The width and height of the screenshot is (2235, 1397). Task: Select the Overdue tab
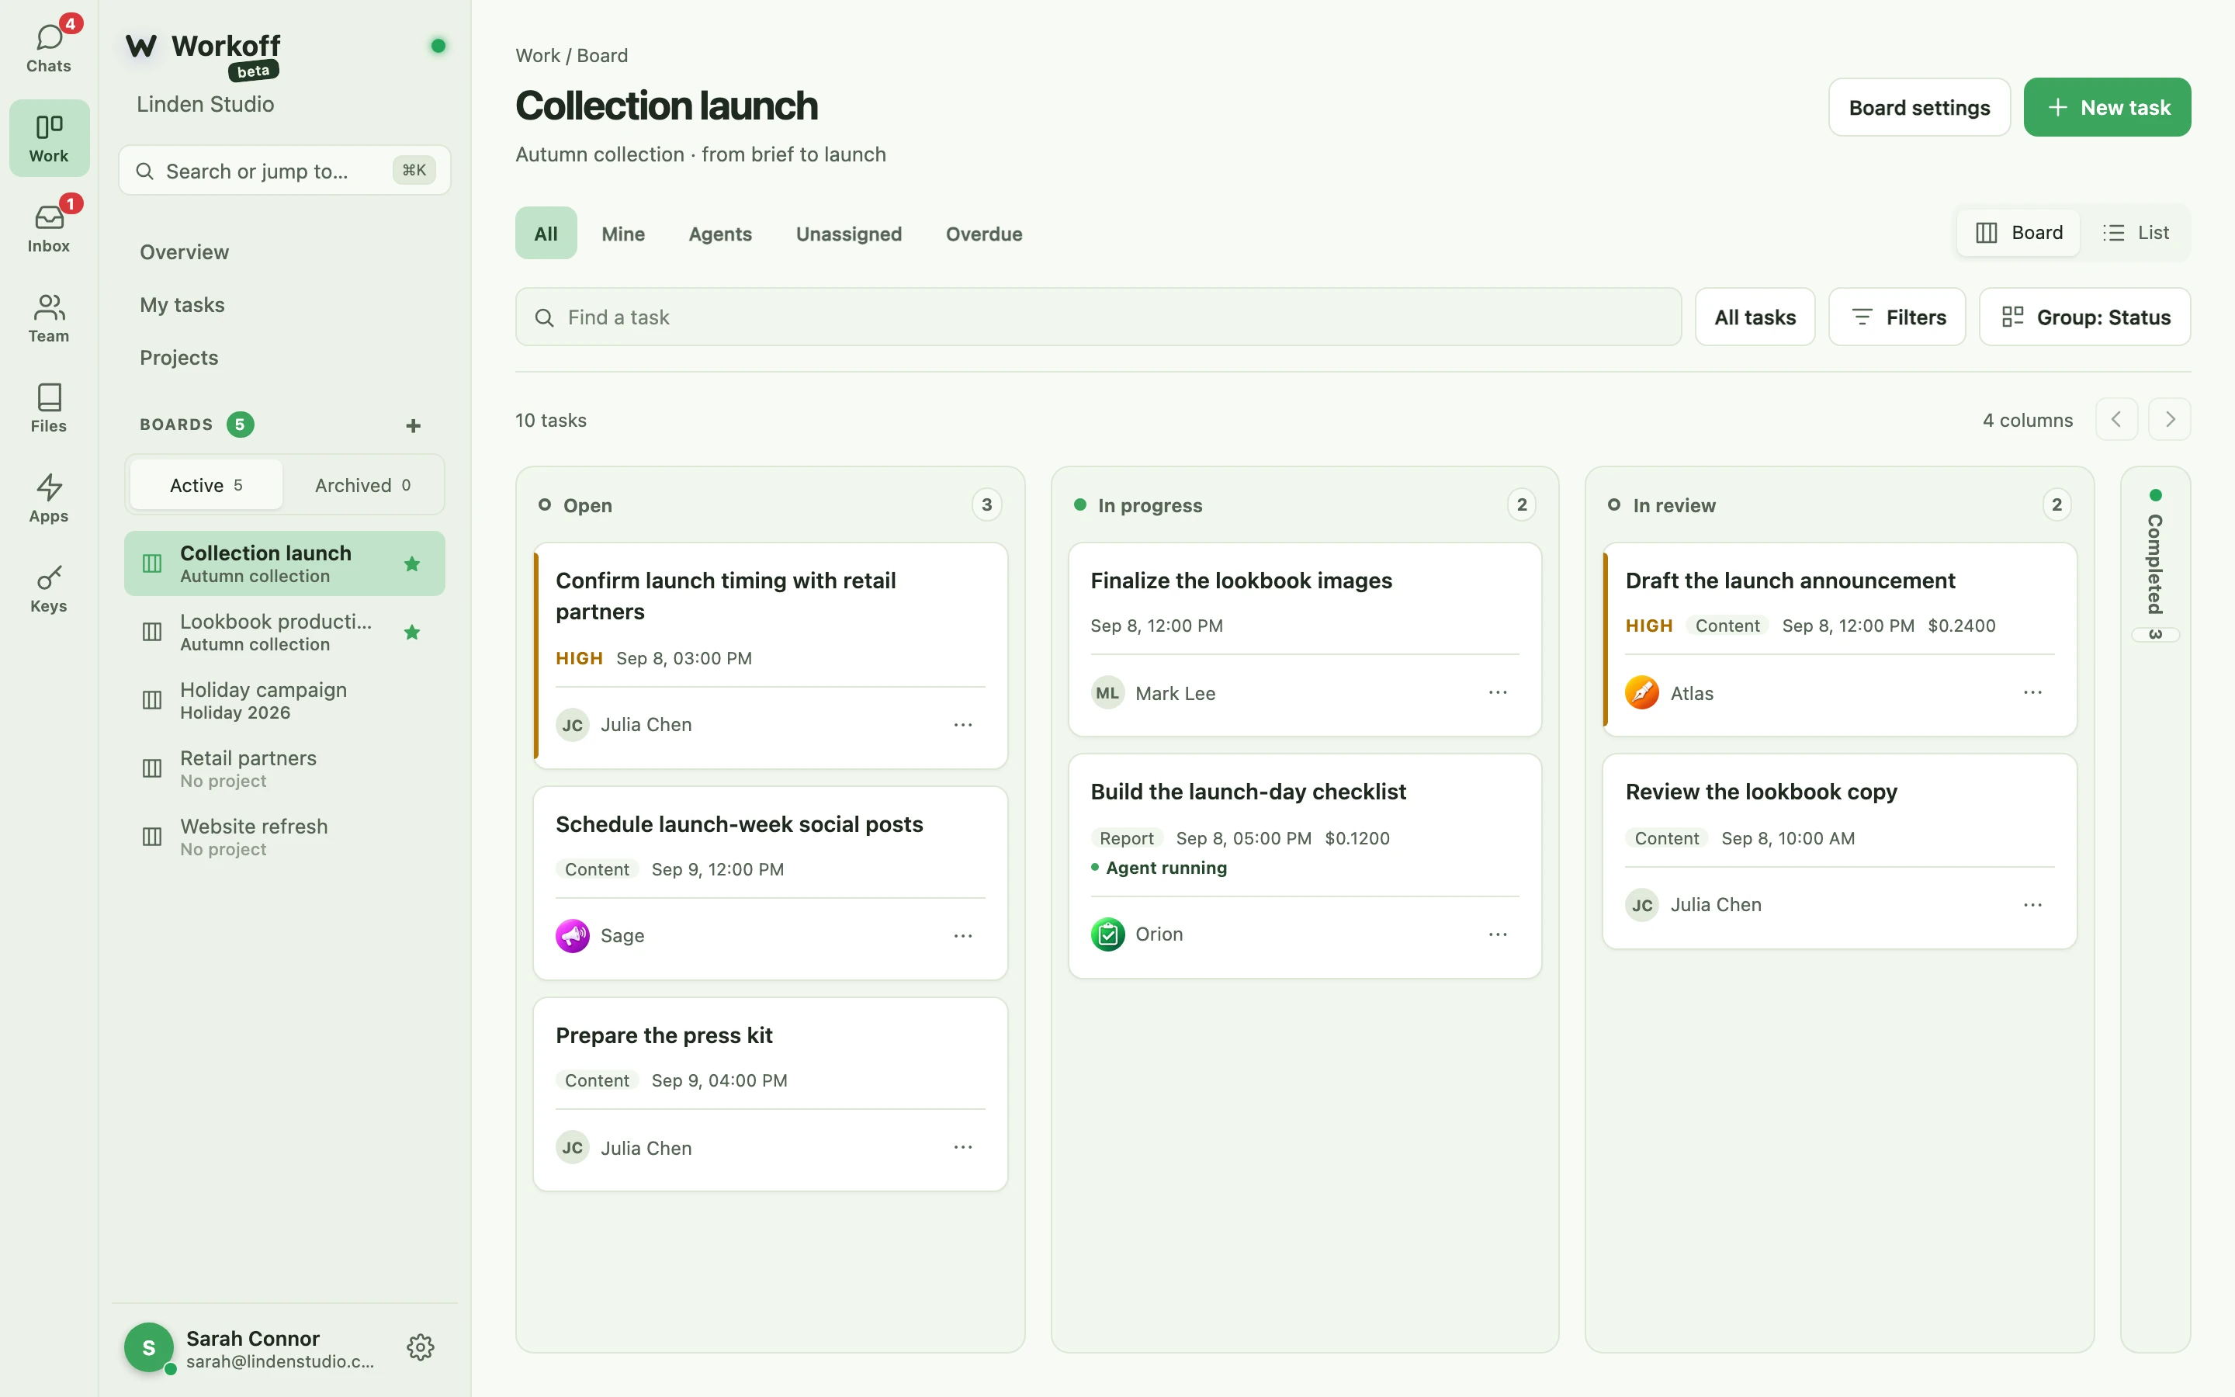[x=983, y=234]
